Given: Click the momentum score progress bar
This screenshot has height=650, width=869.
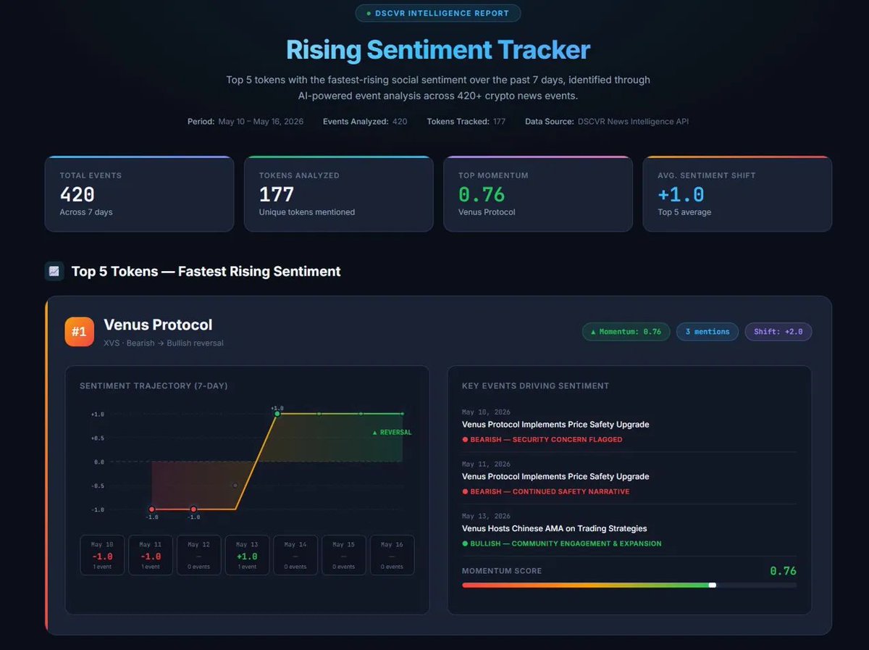Looking at the screenshot, I should coord(629,585).
